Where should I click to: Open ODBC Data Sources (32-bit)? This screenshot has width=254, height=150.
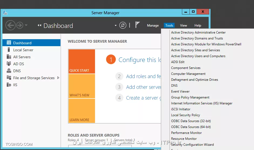pos(191,121)
